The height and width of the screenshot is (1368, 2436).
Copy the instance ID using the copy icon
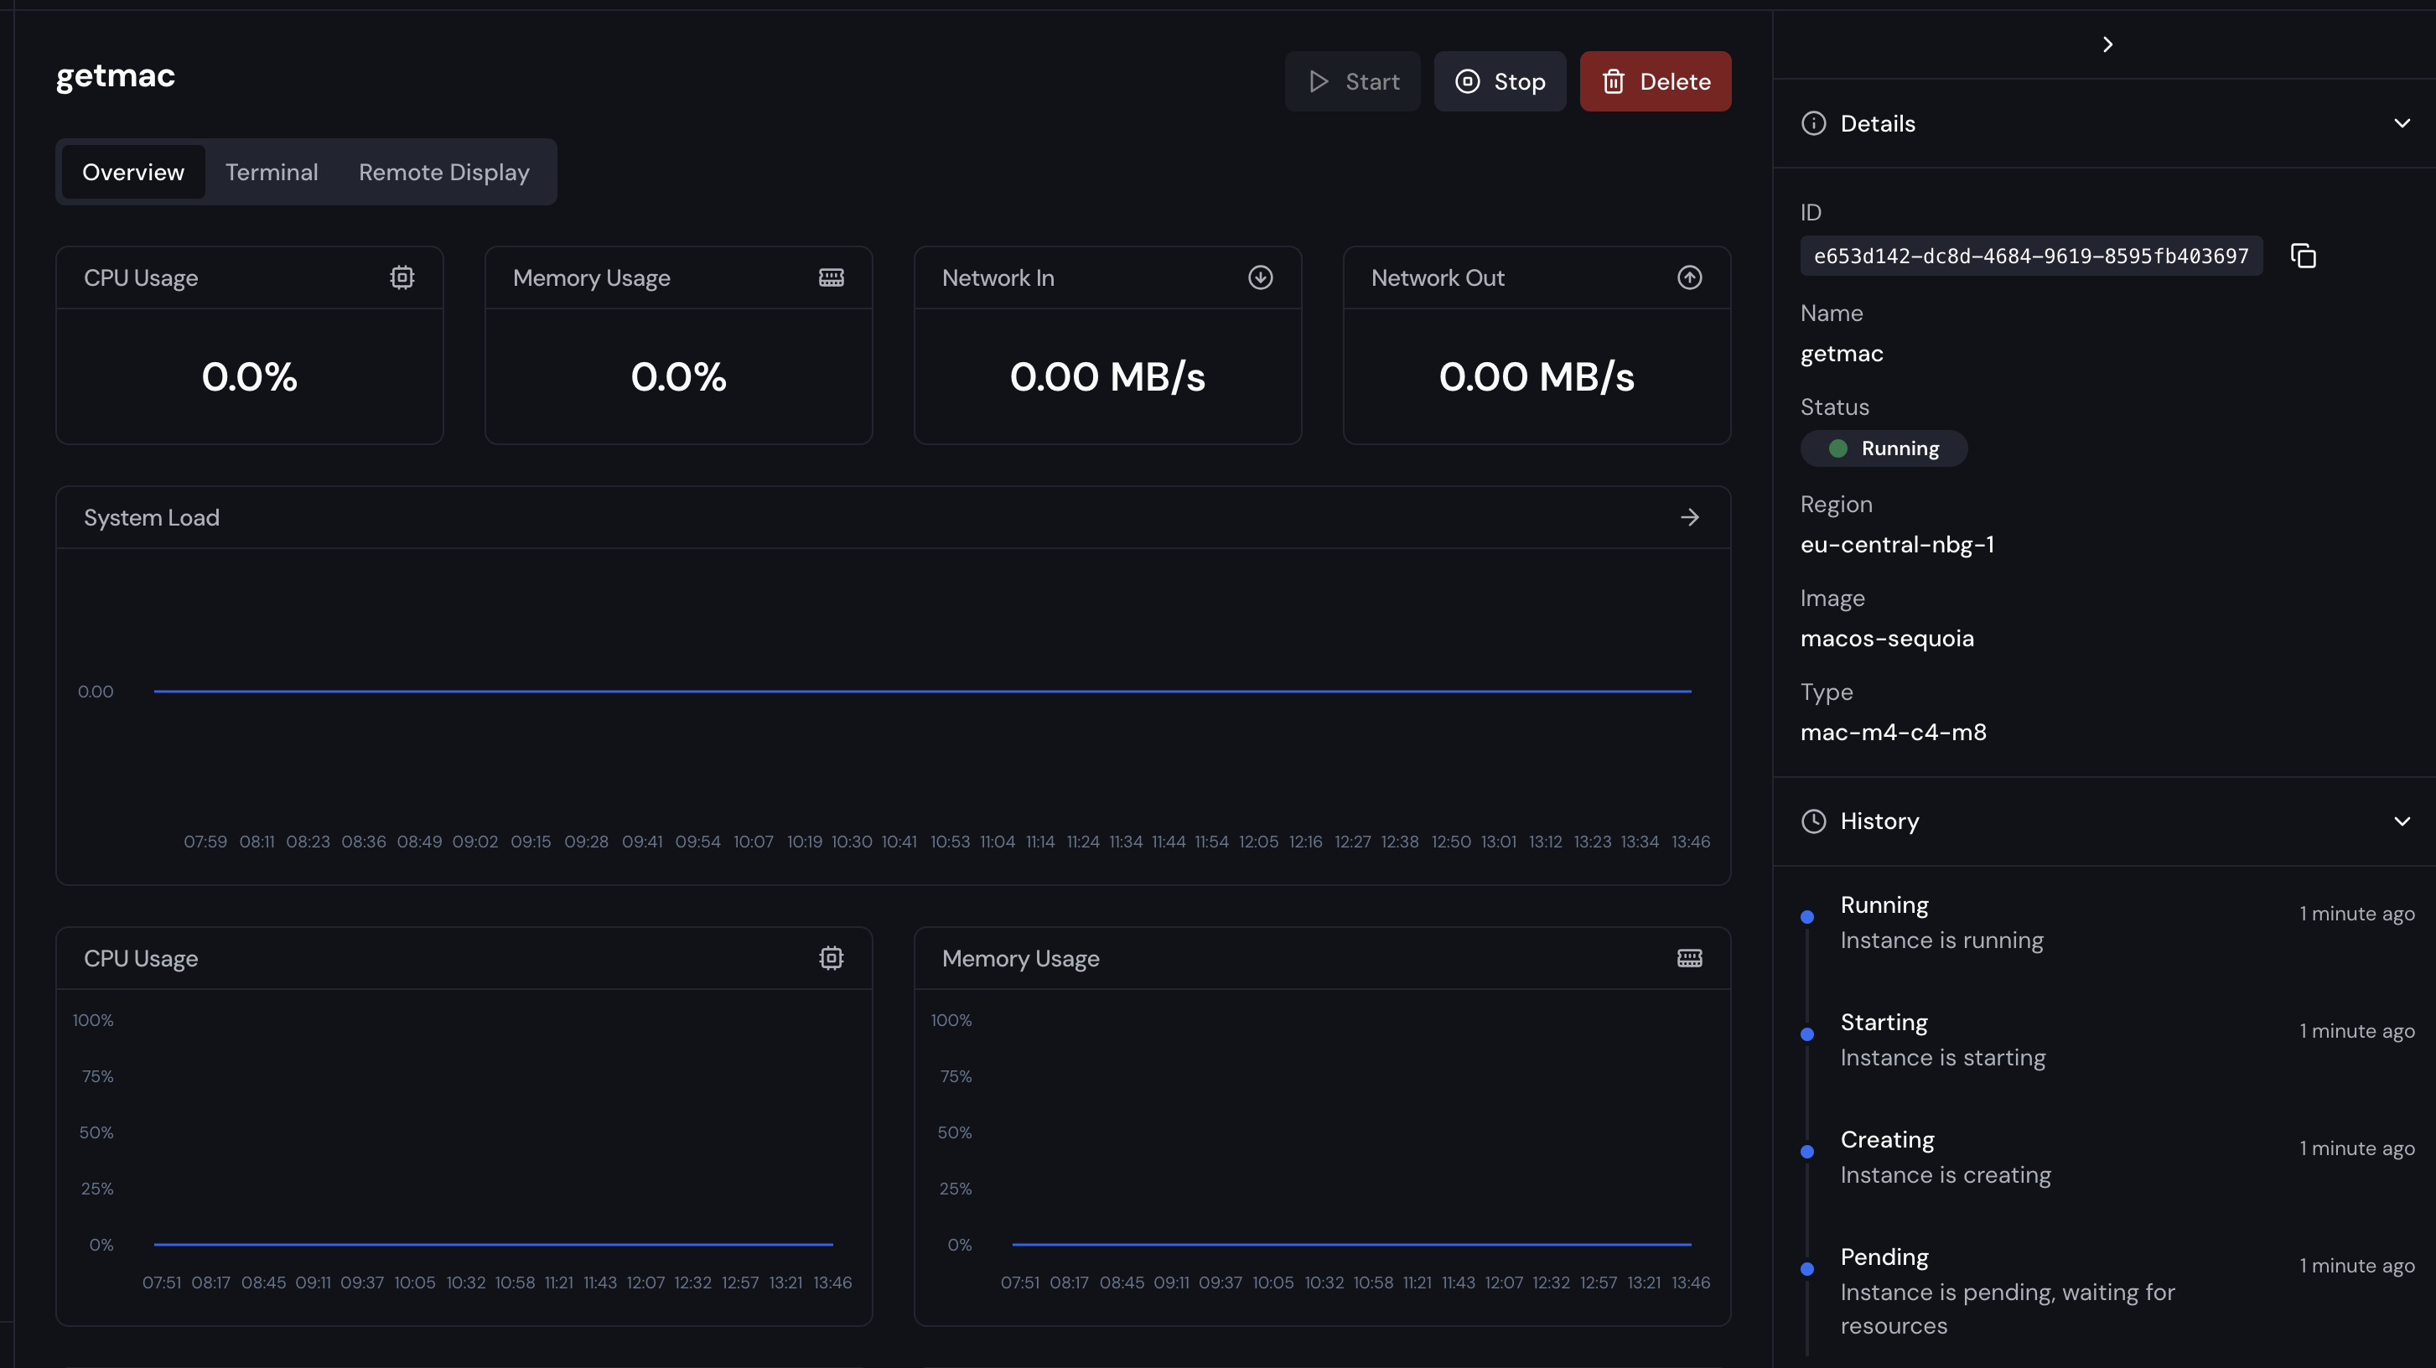coord(2302,256)
